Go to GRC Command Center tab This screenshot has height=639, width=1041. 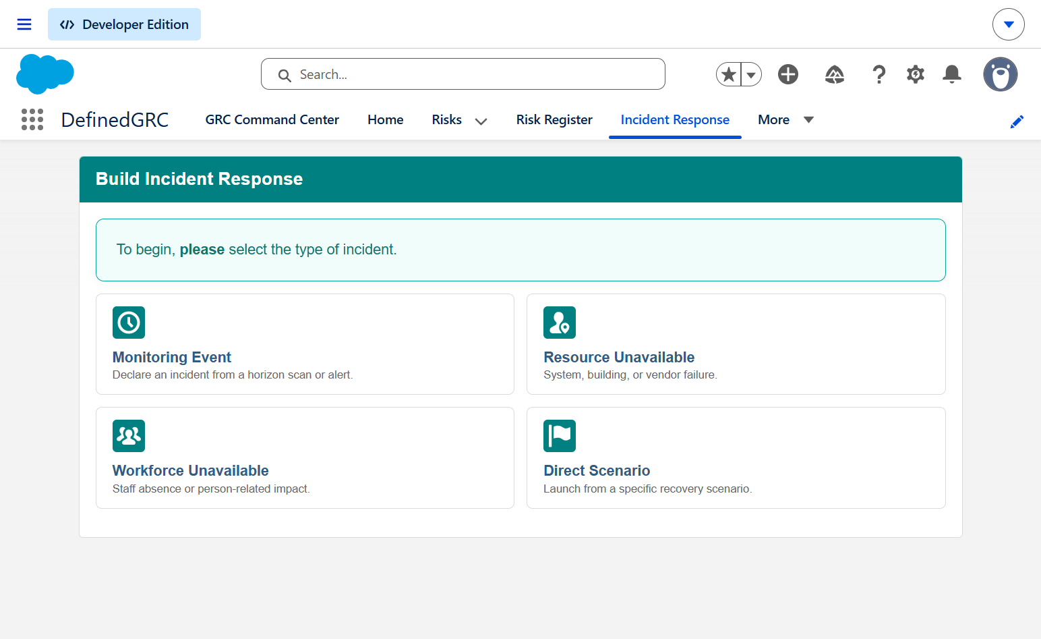coord(272,119)
